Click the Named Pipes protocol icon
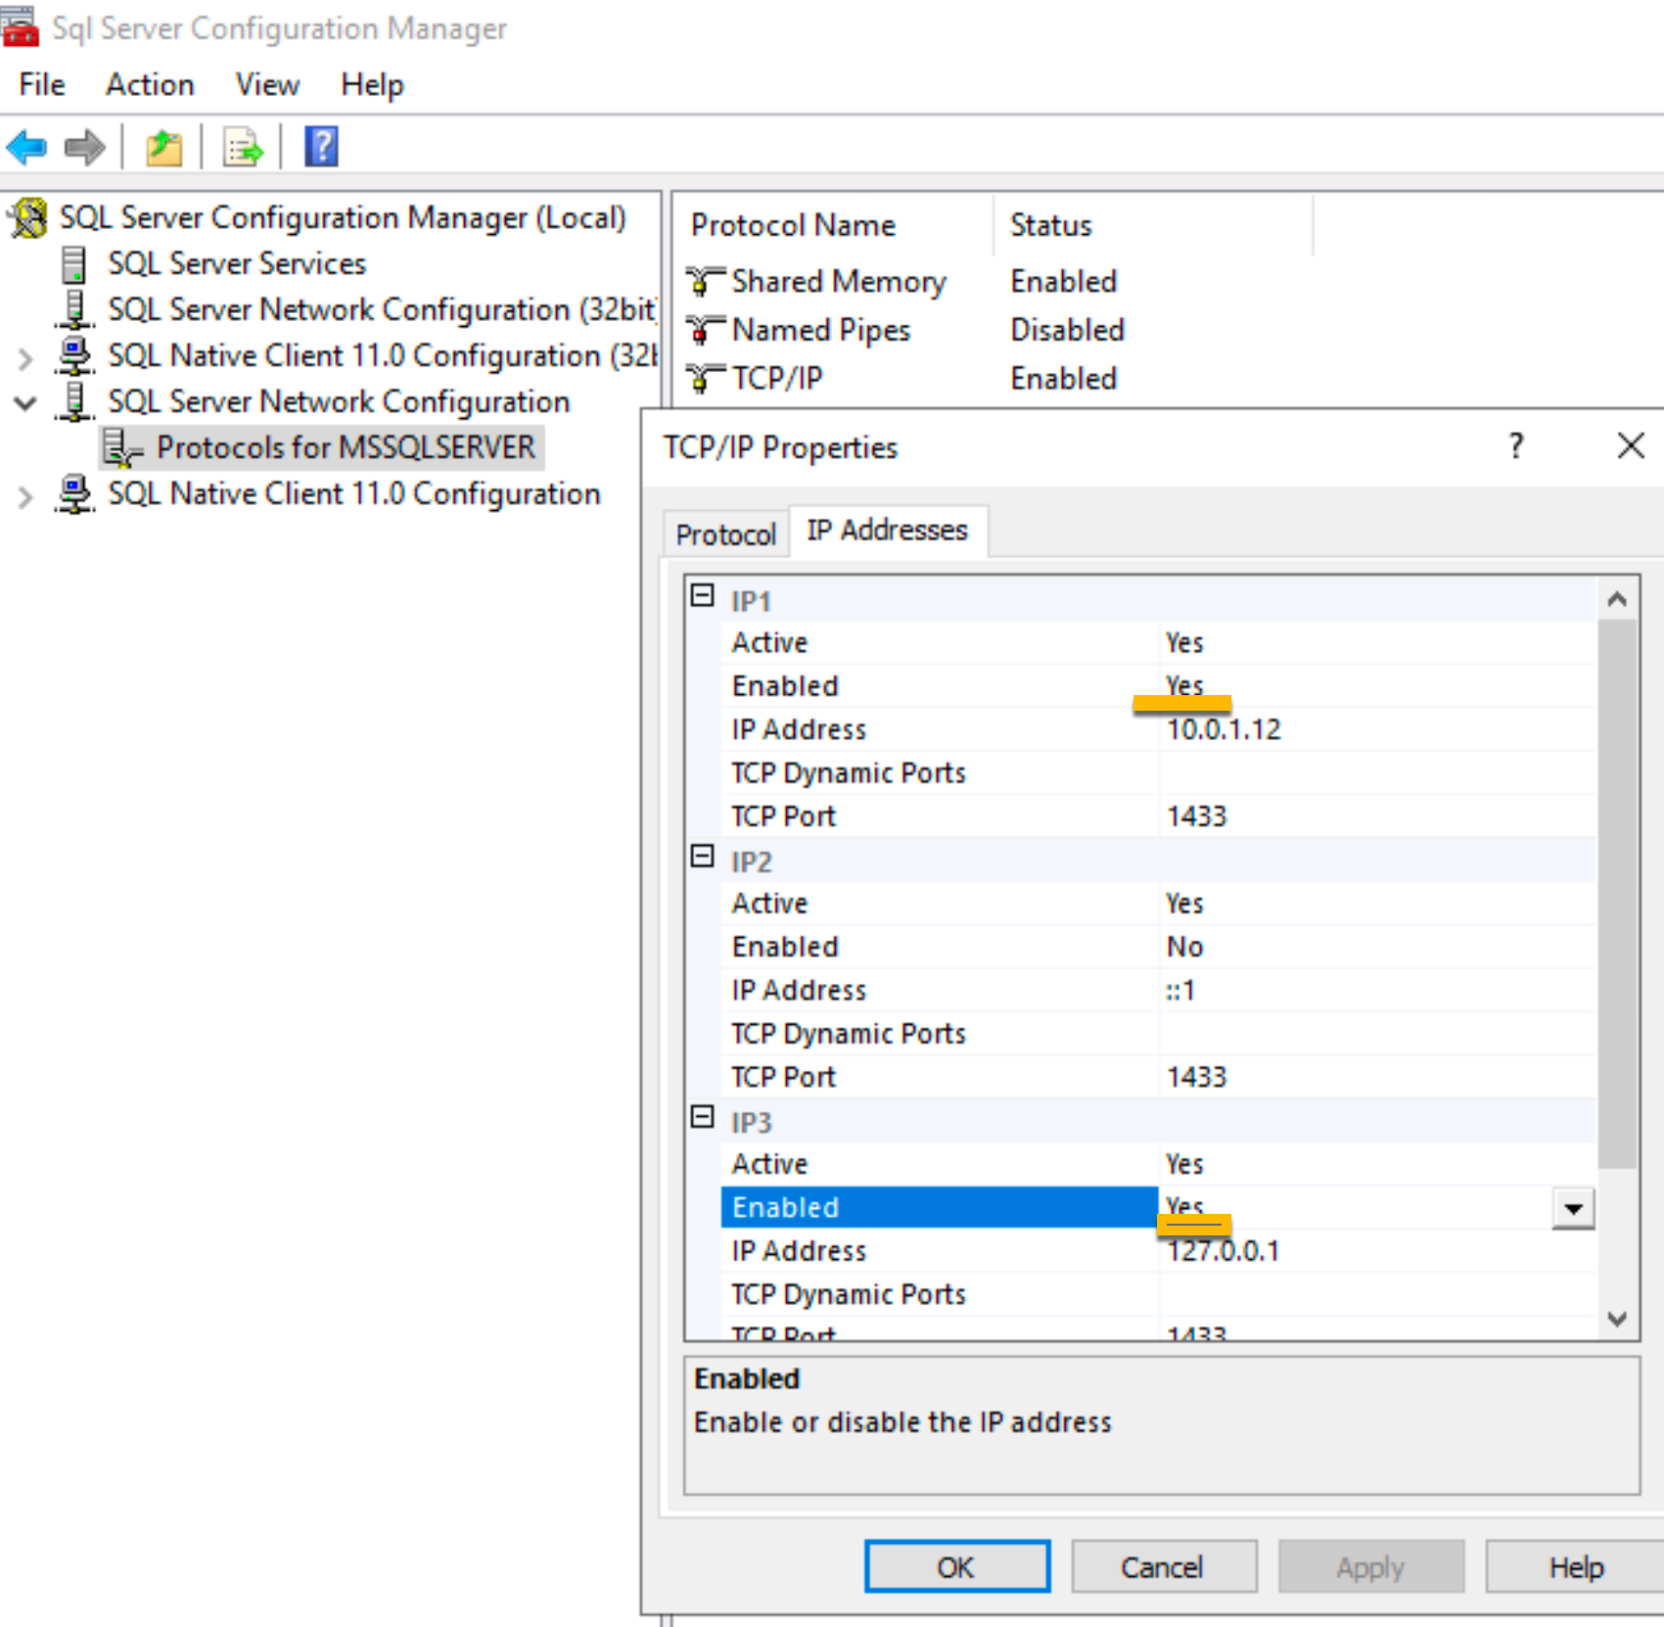Screen dimensions: 1664x1627 (705, 330)
